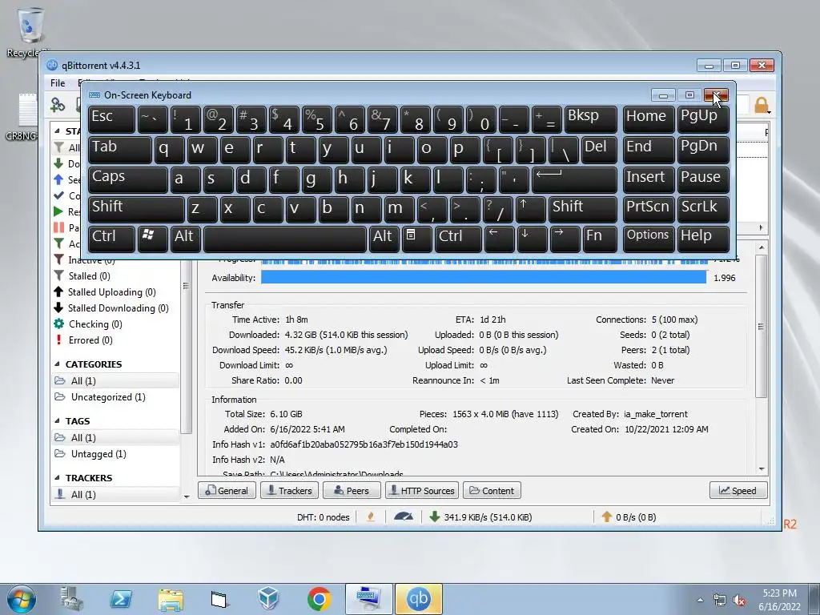Click the PrtScn key on On-Screen Keyboard
Viewport: 820px width, 615px height.
[x=649, y=209]
